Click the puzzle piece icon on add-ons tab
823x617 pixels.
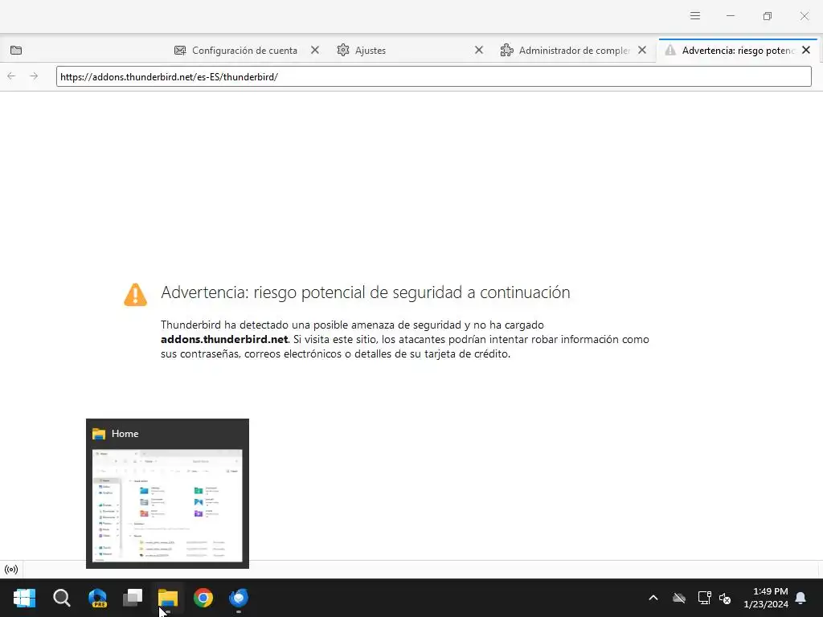[x=506, y=50]
